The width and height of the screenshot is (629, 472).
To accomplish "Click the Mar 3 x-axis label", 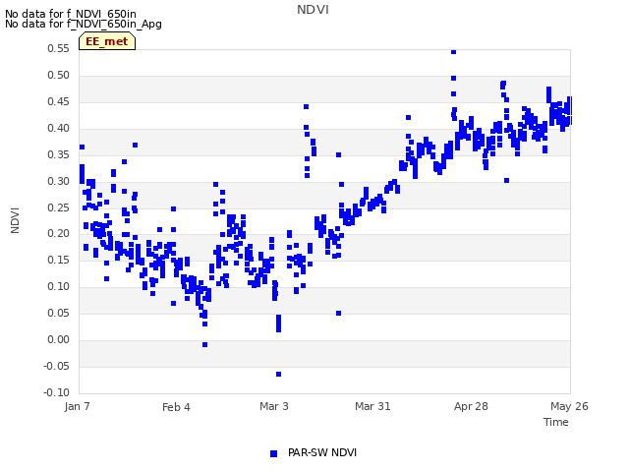I will pos(274,406).
